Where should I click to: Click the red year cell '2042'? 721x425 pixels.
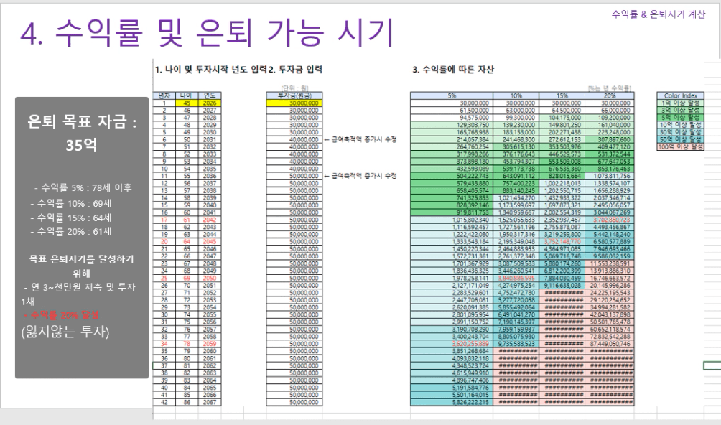(x=210, y=220)
